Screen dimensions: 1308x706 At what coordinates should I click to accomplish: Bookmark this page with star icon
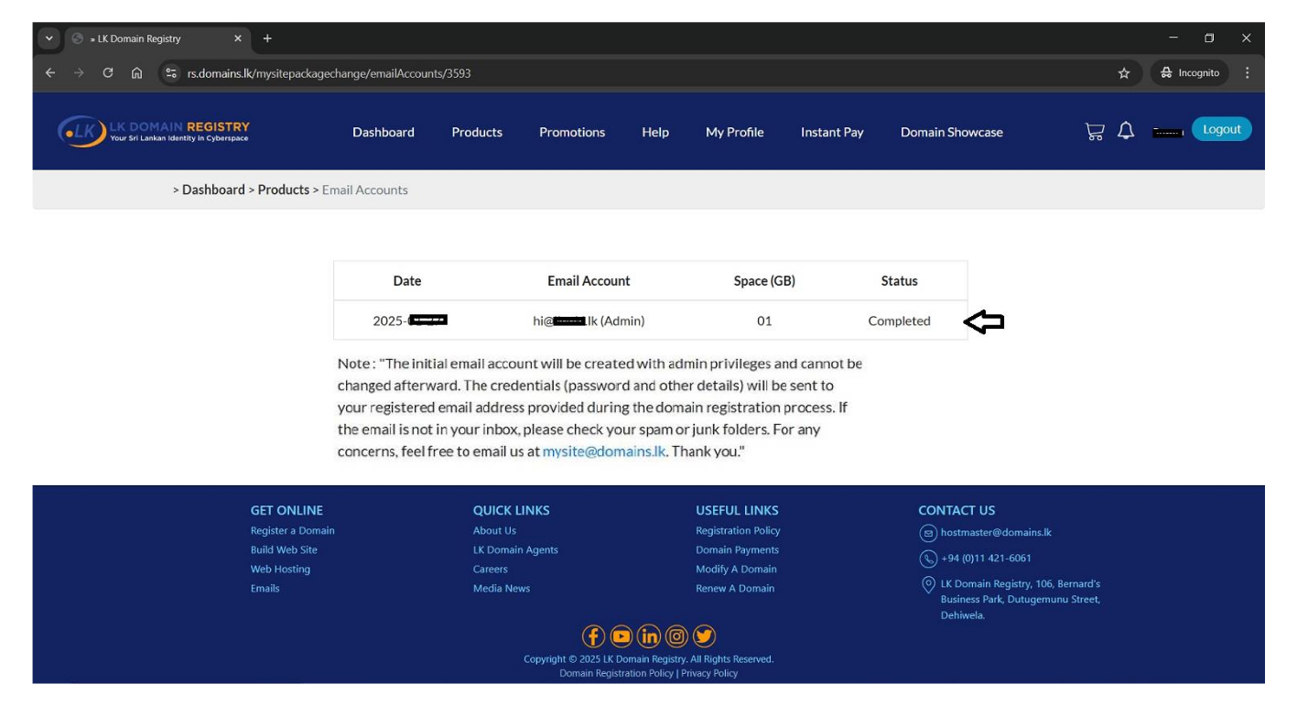click(x=1124, y=73)
